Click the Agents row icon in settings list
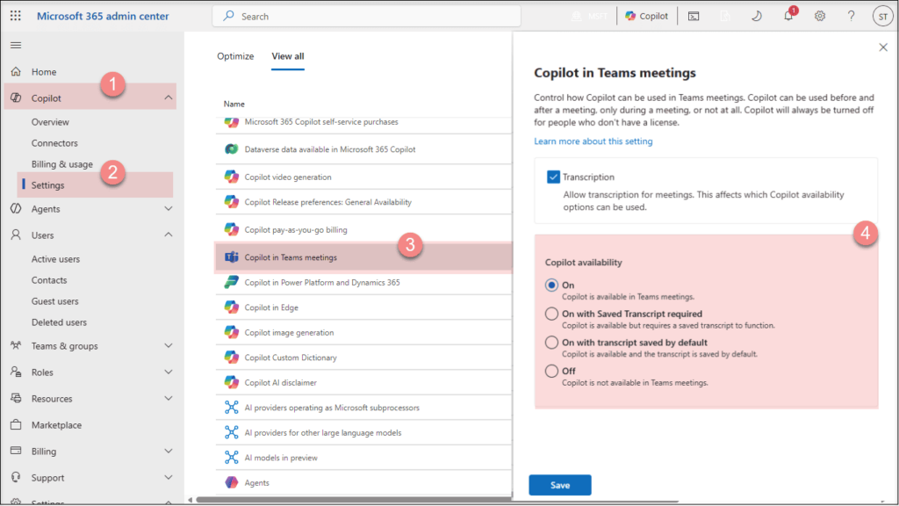This screenshot has width=899, height=506. pyautogui.click(x=232, y=482)
